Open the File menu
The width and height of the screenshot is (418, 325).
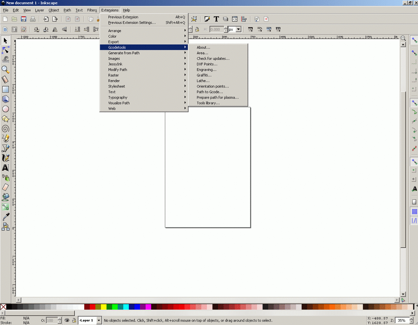coord(6,10)
